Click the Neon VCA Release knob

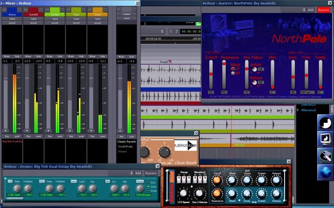click(x=276, y=193)
